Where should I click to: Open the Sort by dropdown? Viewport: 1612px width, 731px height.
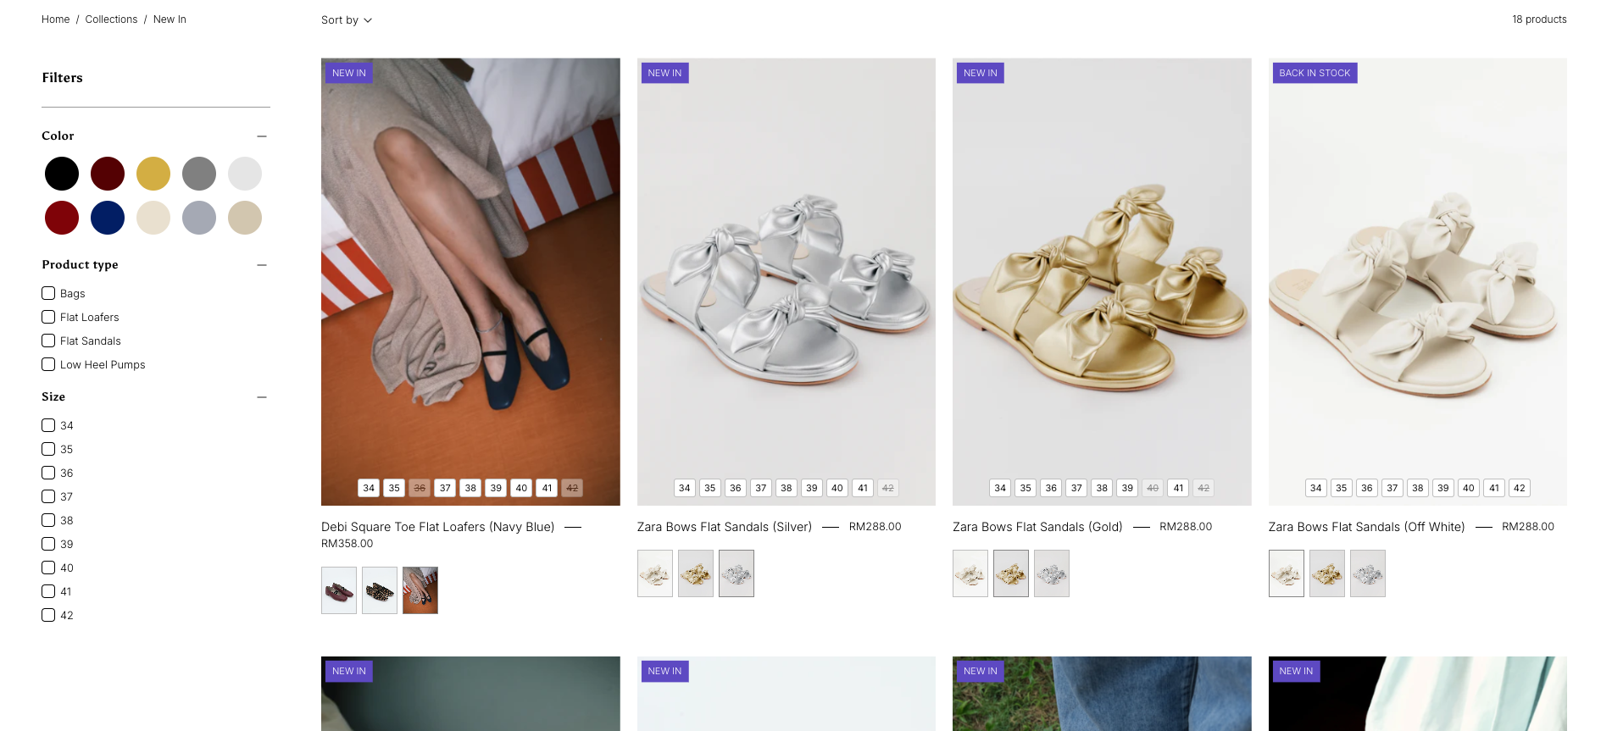pyautogui.click(x=346, y=20)
